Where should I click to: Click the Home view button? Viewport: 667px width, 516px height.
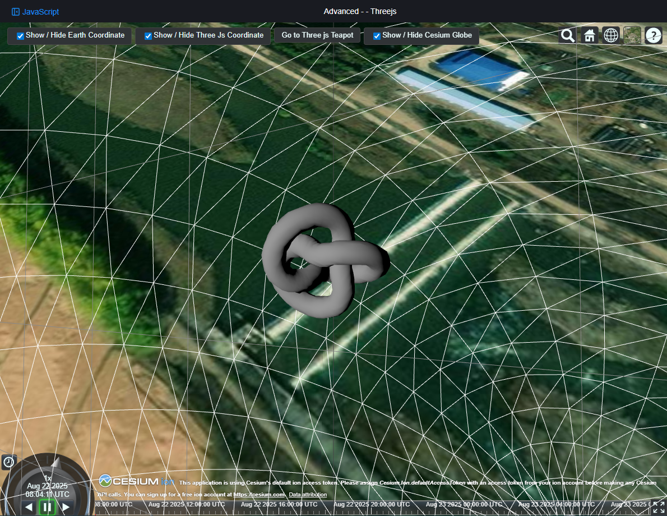589,35
